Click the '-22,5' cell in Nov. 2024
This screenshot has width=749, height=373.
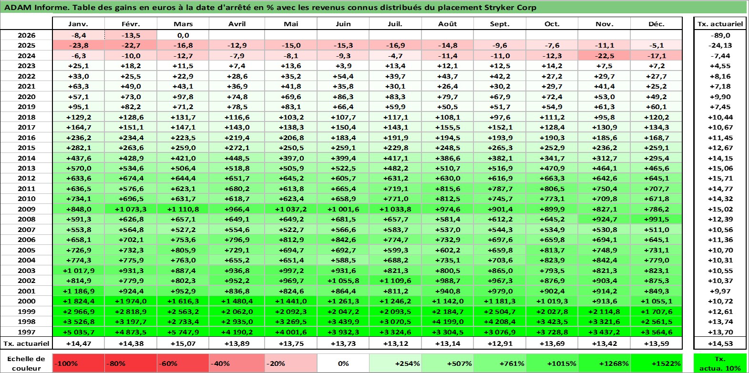[604, 56]
